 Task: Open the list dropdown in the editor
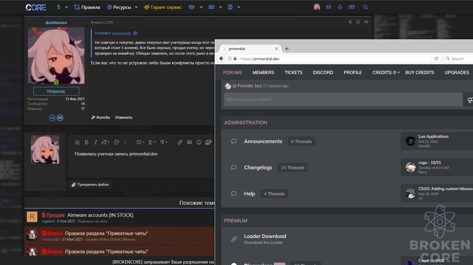[140, 142]
